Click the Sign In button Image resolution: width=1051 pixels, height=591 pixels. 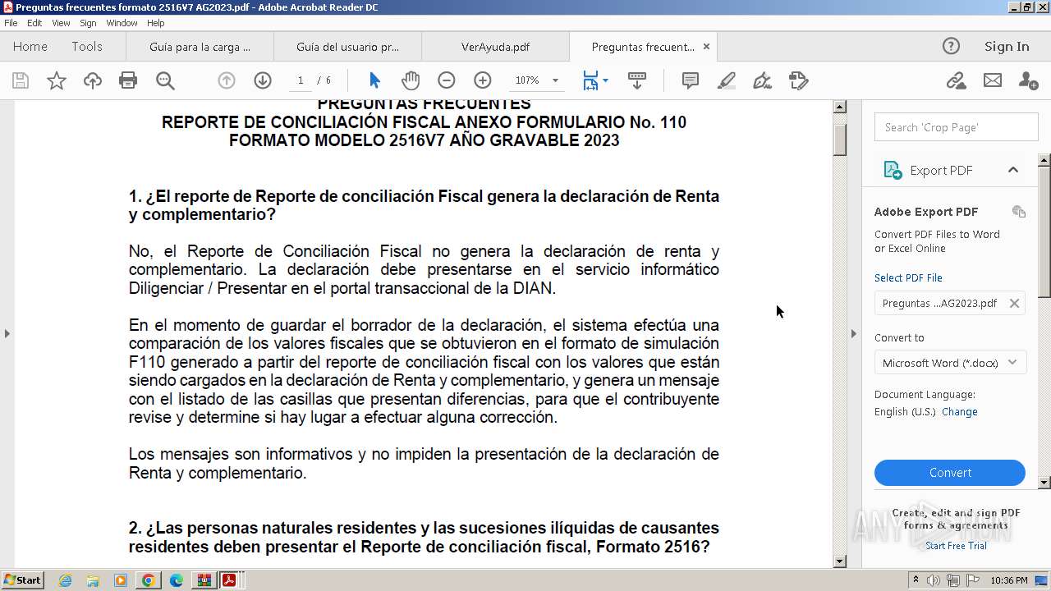[x=1007, y=47]
